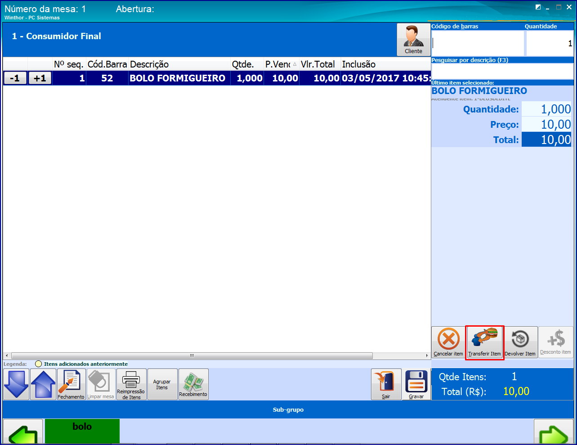Click the Limpar mesa button
Image resolution: width=577 pixels, height=445 pixels.
click(101, 384)
